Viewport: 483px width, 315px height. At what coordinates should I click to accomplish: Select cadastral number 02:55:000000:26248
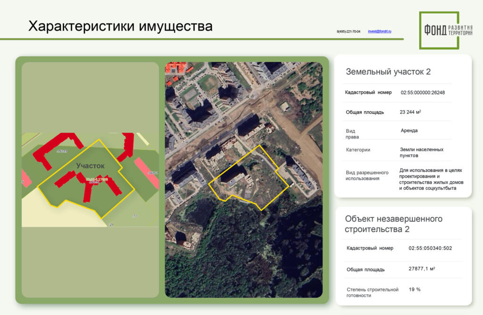pos(423,92)
